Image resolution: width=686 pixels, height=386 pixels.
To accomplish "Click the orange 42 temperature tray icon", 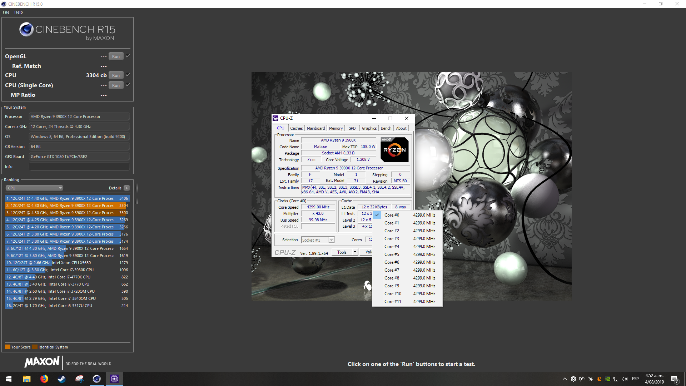I will click(x=599, y=379).
